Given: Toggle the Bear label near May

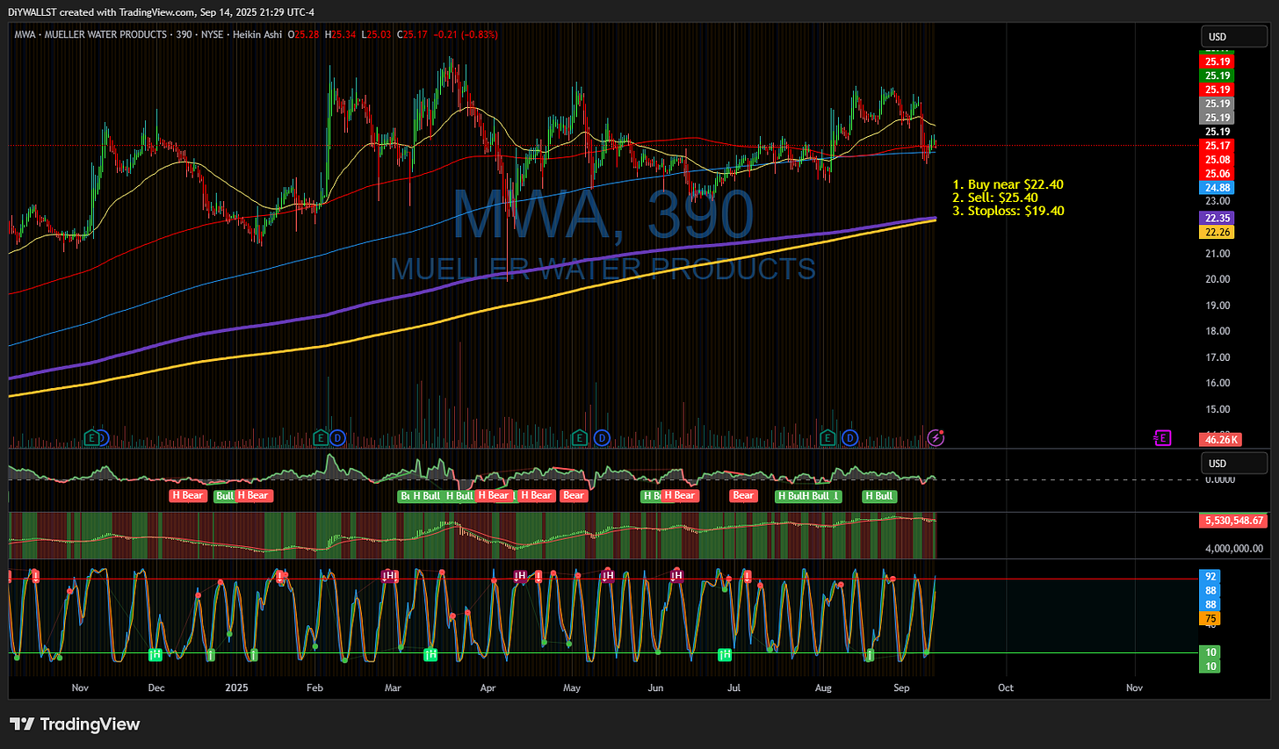Looking at the screenshot, I should pos(573,495).
